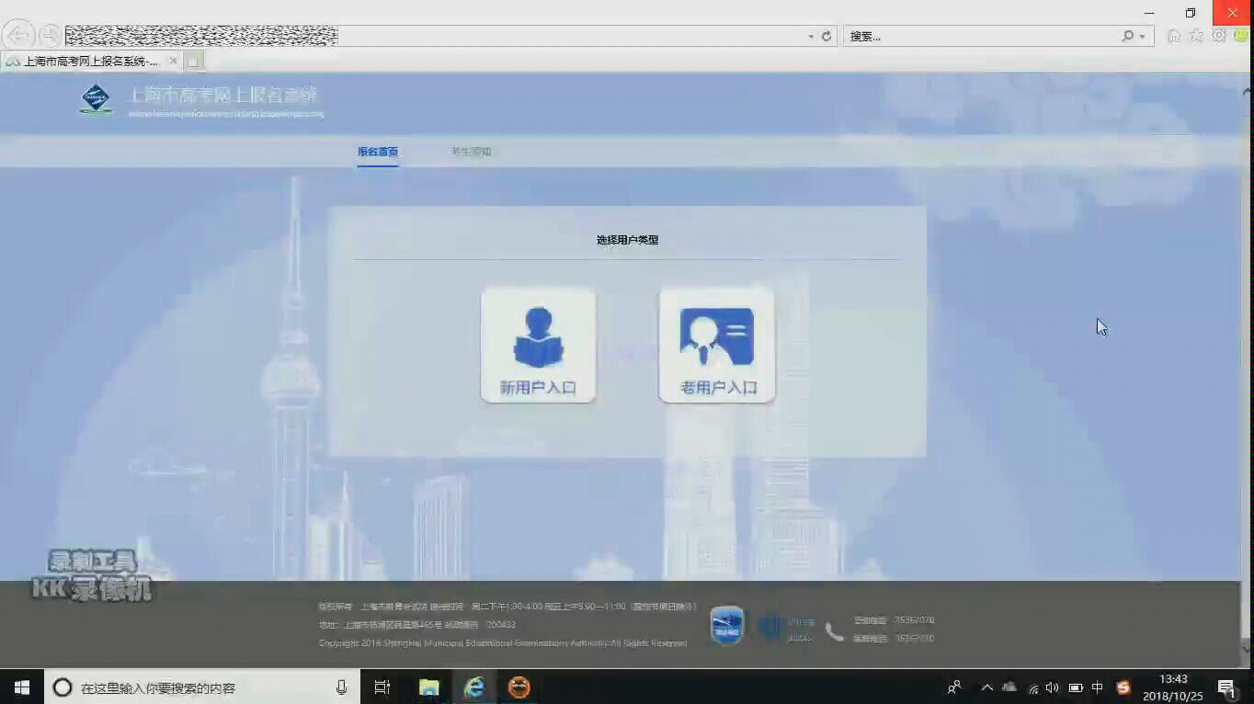Click Internet Explorer taskbar icon
1254x704 pixels.
pos(474,687)
